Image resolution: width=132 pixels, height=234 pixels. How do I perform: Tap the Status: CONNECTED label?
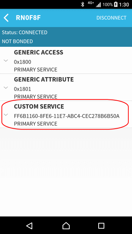coord(25,33)
